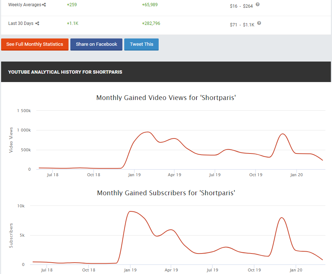Viewport: 332px width, 274px height.
Task: Click the 10k label on subscribers axis
Action: tap(21, 206)
